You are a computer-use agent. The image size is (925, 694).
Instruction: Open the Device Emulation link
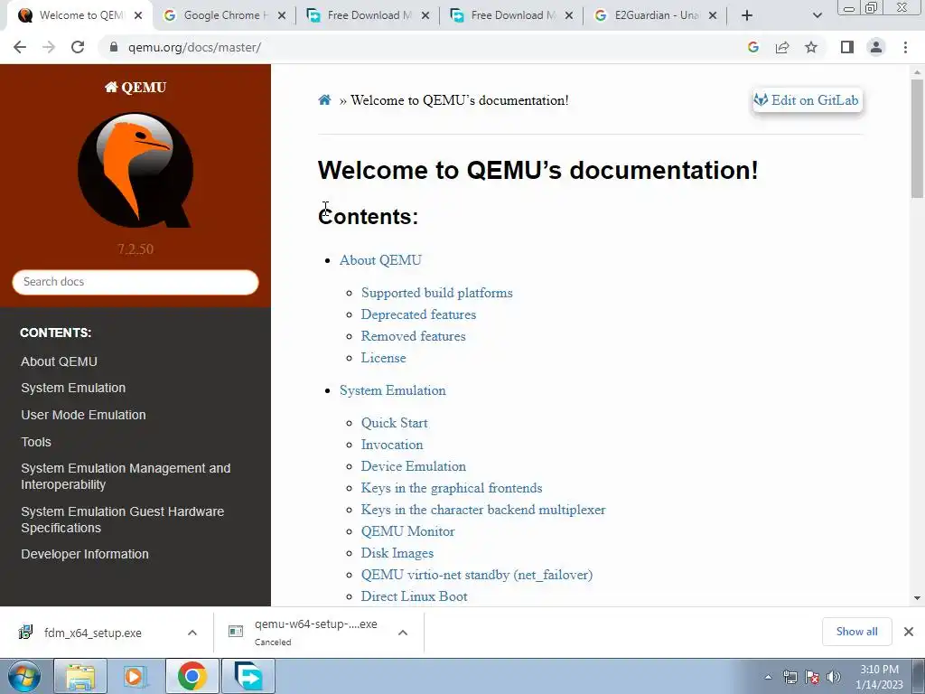point(413,466)
